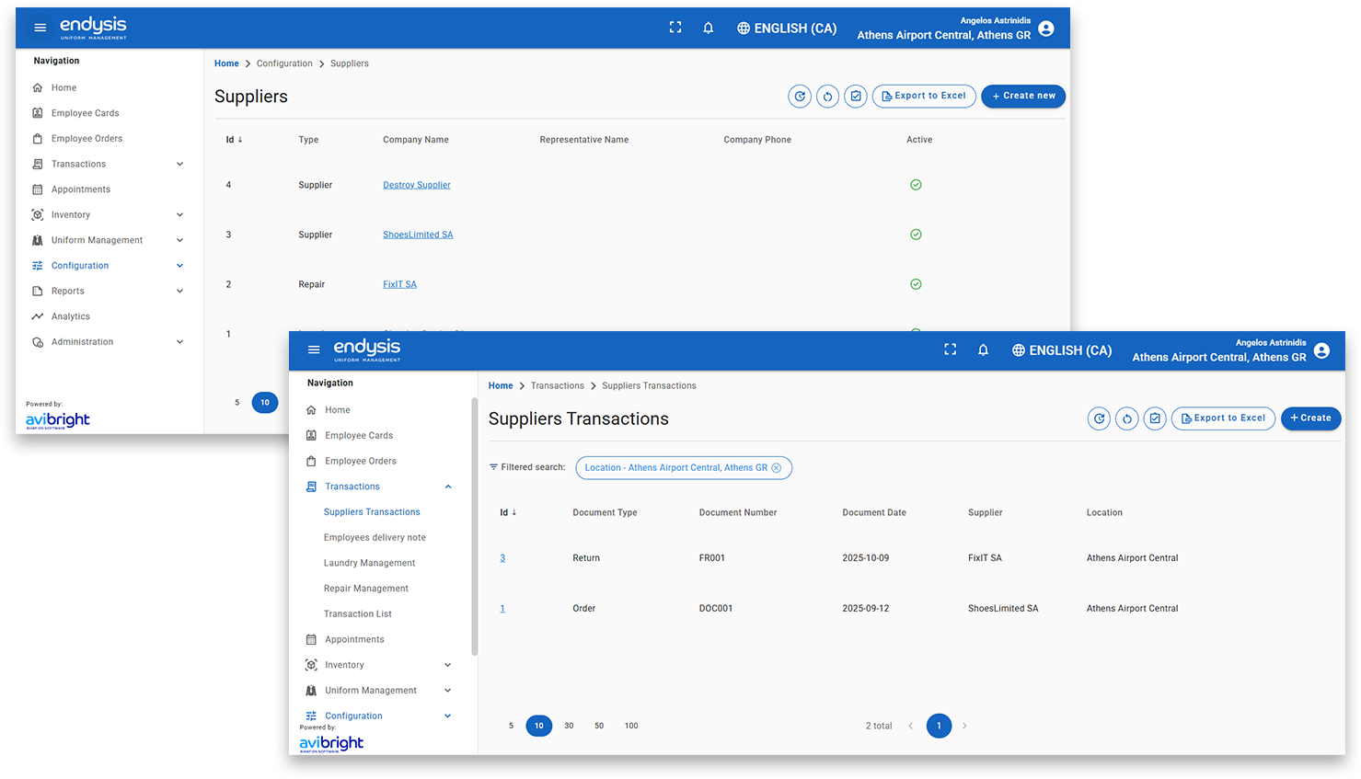Click the checkbox icon button on Suppliers Transactions toolbar
1361x779 pixels.
(x=1155, y=418)
